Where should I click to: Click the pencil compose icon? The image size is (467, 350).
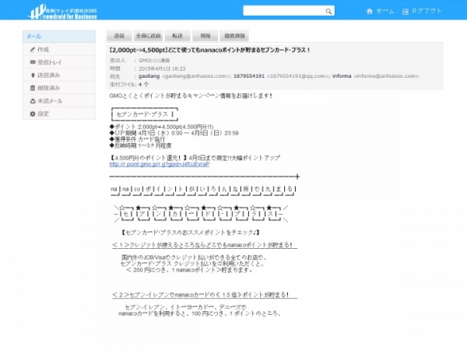33,50
